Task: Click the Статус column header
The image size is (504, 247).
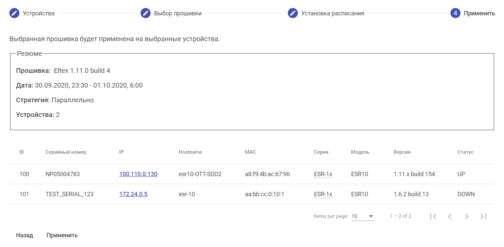Action: point(465,152)
